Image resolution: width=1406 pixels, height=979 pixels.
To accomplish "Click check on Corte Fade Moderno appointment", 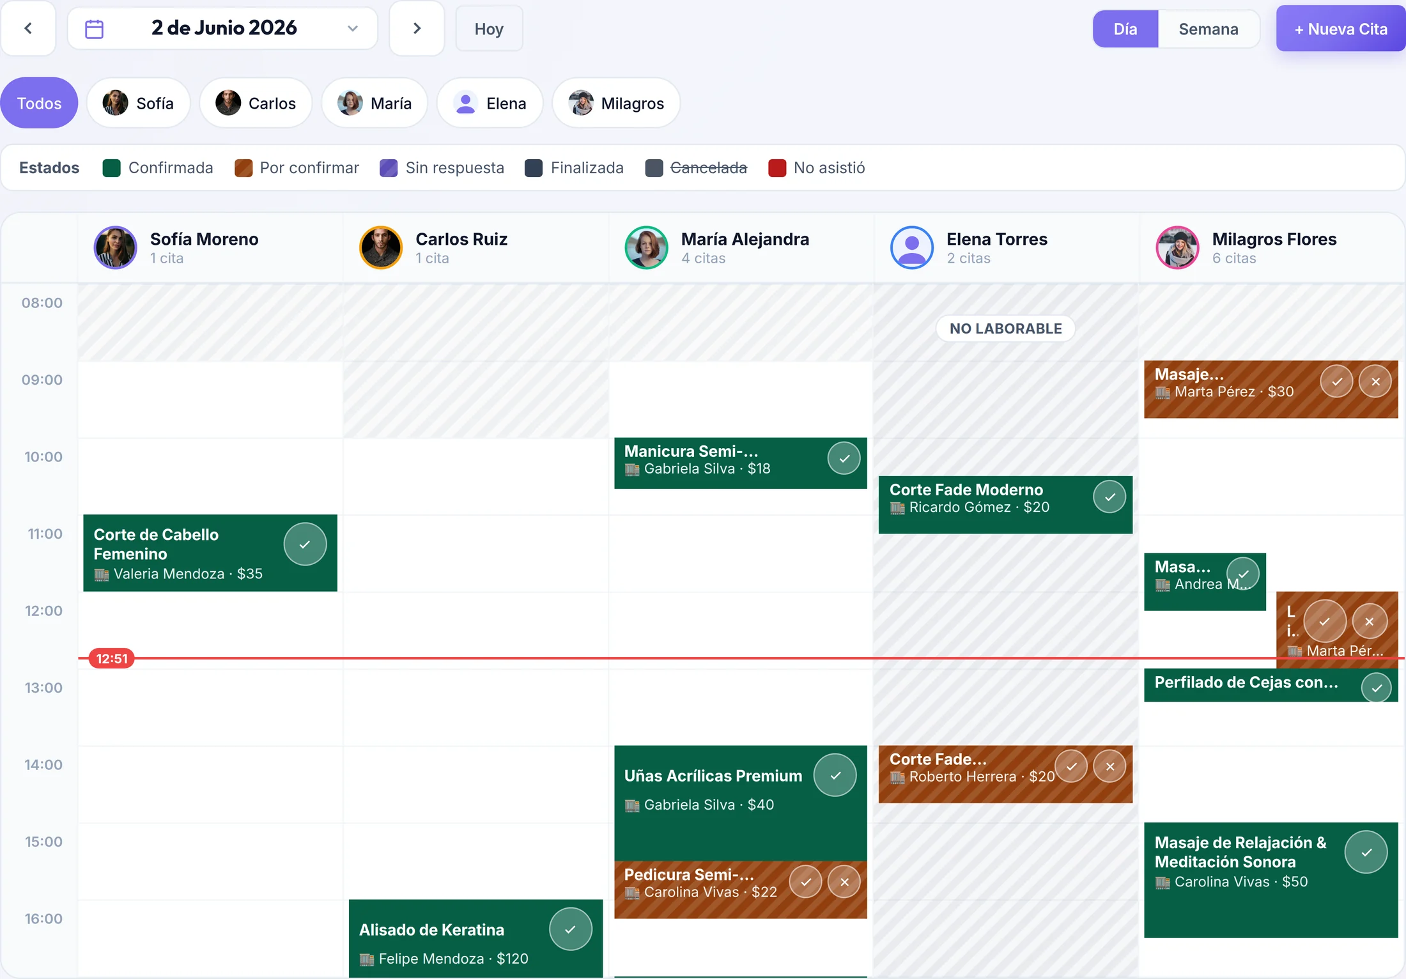I will 1109,497.
